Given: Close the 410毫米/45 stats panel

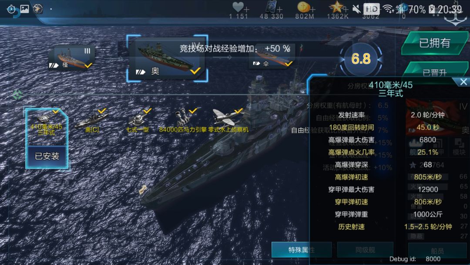Looking at the screenshot, I should (x=463, y=82).
